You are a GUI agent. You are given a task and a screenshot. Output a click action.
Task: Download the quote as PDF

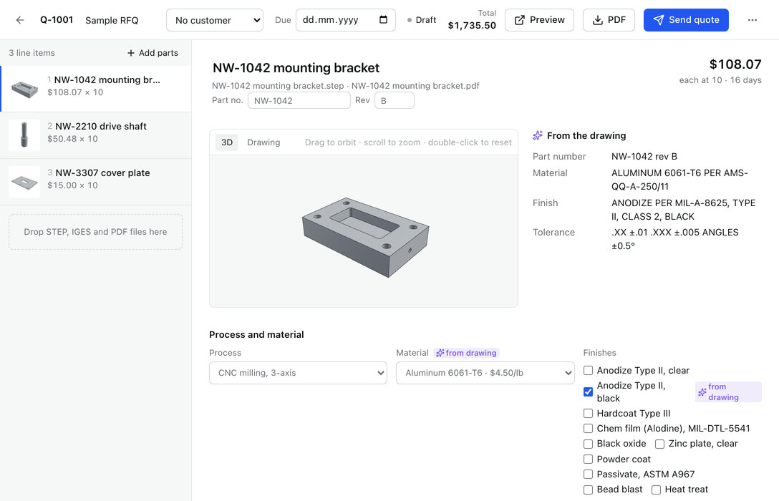click(609, 20)
